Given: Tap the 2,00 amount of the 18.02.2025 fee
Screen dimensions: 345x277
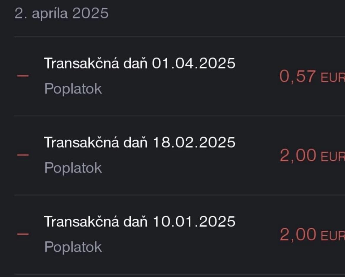Looking at the screenshot, I should [298, 156].
